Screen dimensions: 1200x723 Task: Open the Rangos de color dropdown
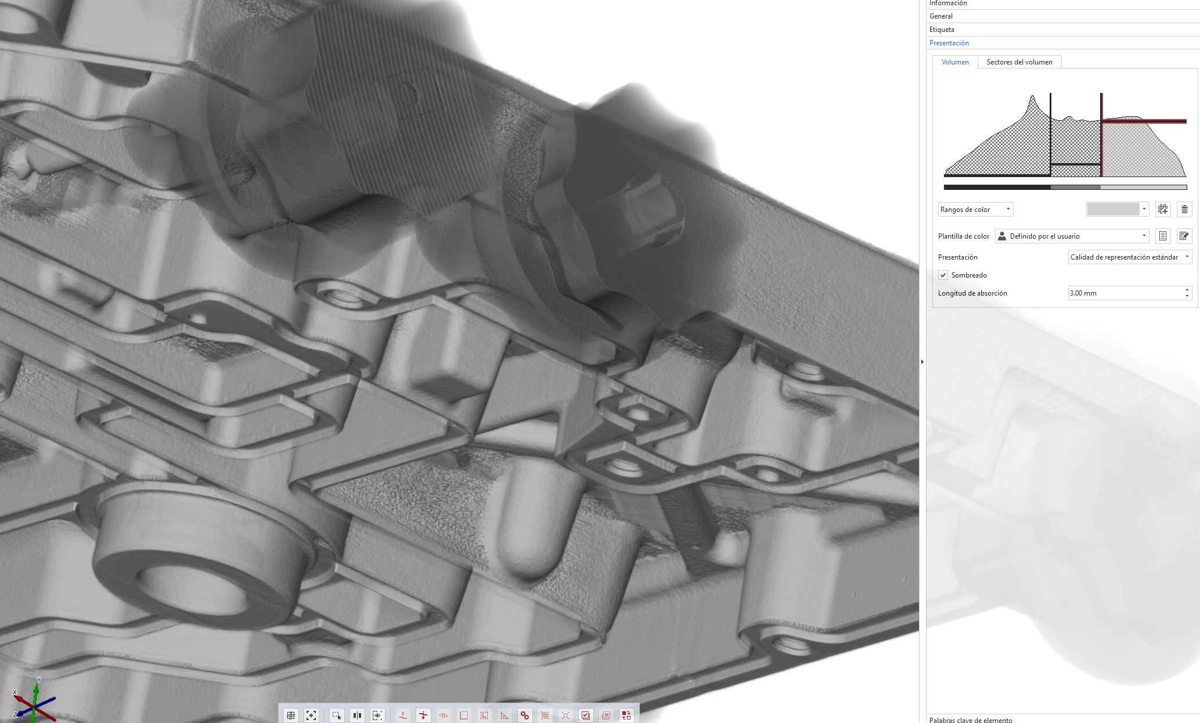[x=975, y=210]
